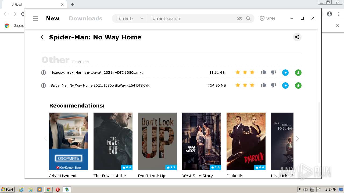
Task: Focus the Torrent search field
Action: coord(191,18)
